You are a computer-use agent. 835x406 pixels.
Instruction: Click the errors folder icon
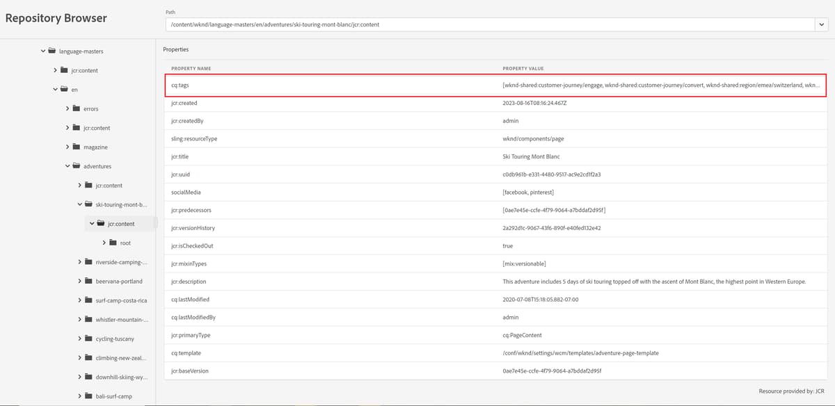click(77, 108)
